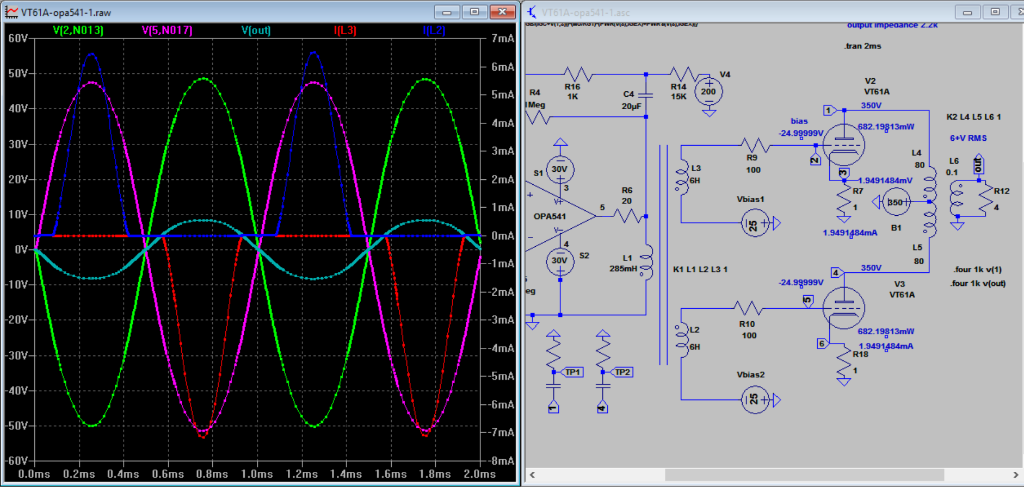Select the S2 30V supply source
Screen dimensions: 1024x487
pyautogui.click(x=560, y=261)
